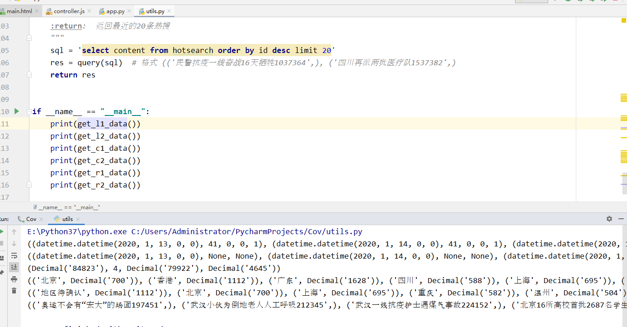Collapse the docstring fold marker at line 104
The image size is (627, 327).
tap(29, 38)
